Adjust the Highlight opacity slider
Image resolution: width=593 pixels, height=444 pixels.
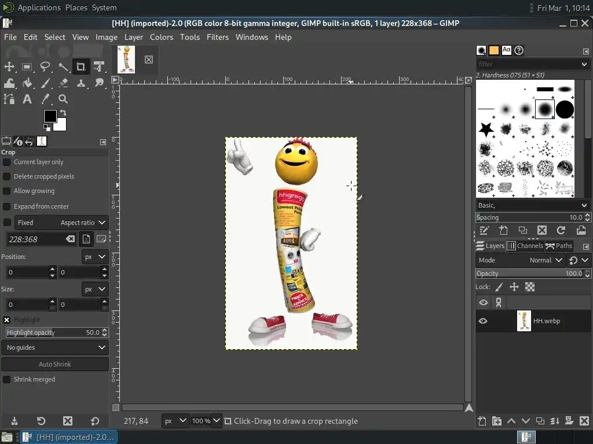coord(54,332)
